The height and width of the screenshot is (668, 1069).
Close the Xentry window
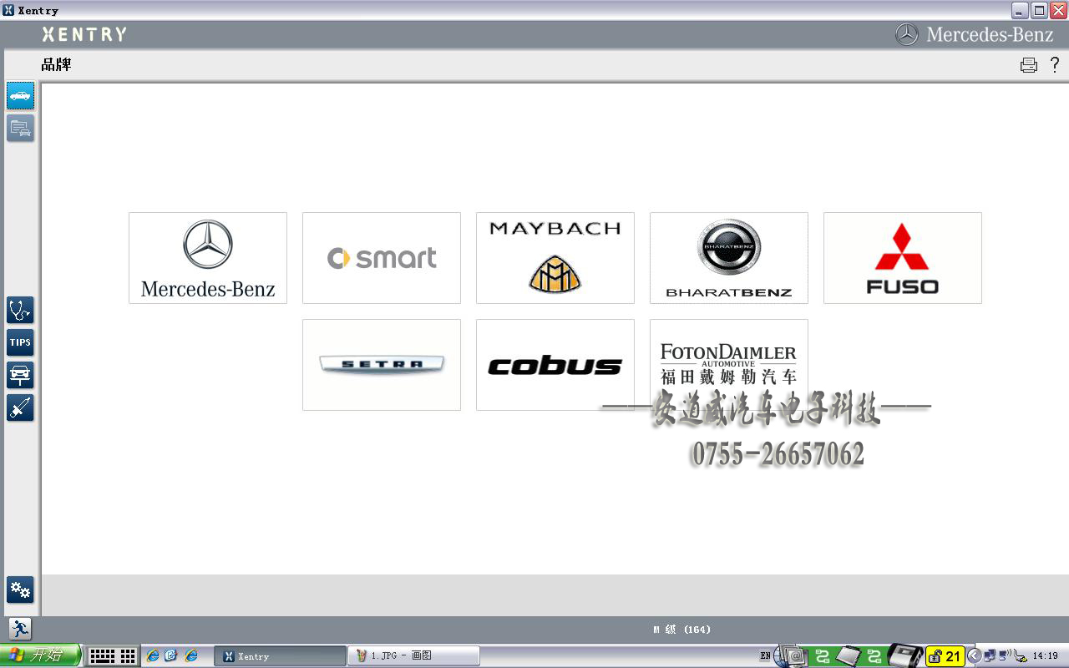point(1058,10)
